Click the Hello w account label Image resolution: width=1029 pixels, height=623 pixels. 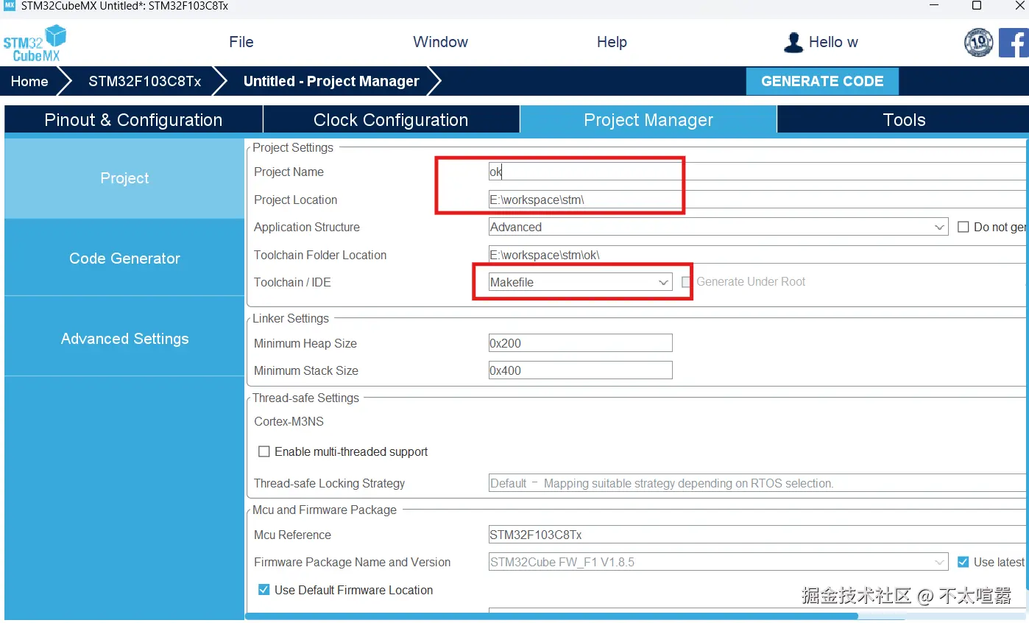833,42
